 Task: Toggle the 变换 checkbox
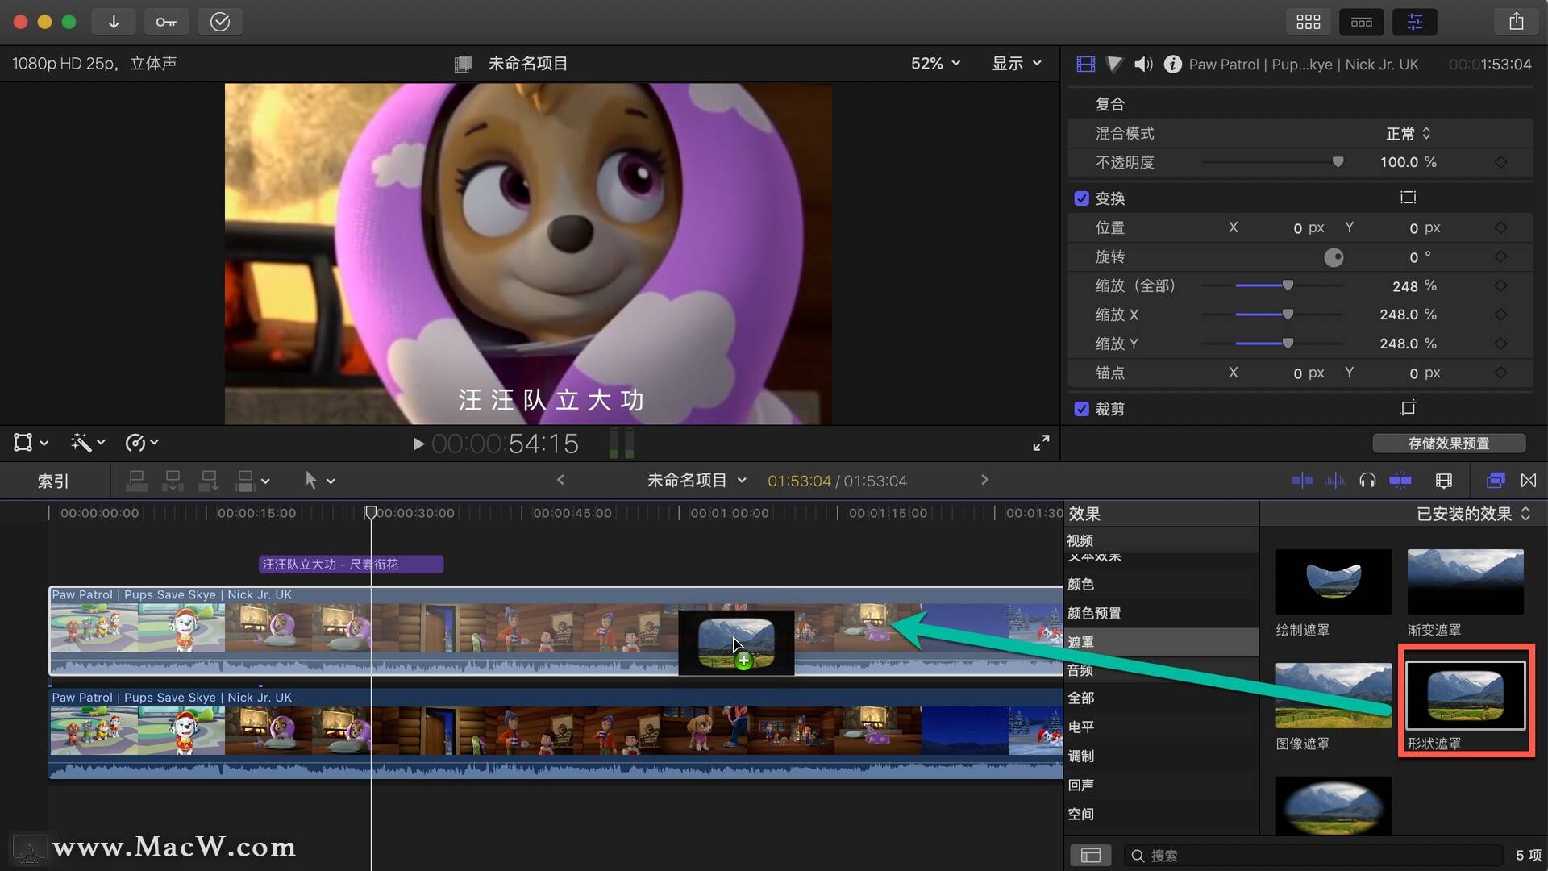(x=1082, y=198)
